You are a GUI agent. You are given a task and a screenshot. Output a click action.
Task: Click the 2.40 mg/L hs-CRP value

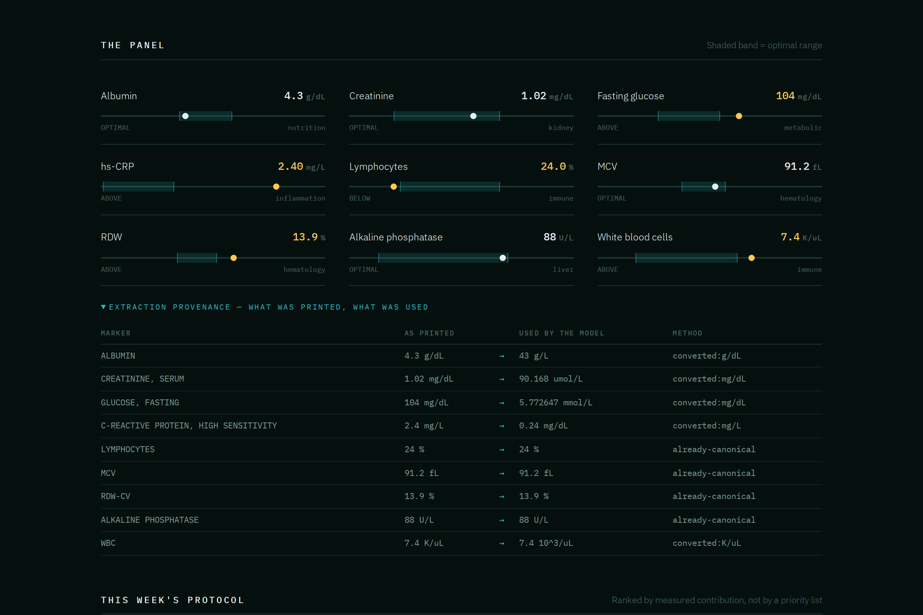pyautogui.click(x=302, y=167)
